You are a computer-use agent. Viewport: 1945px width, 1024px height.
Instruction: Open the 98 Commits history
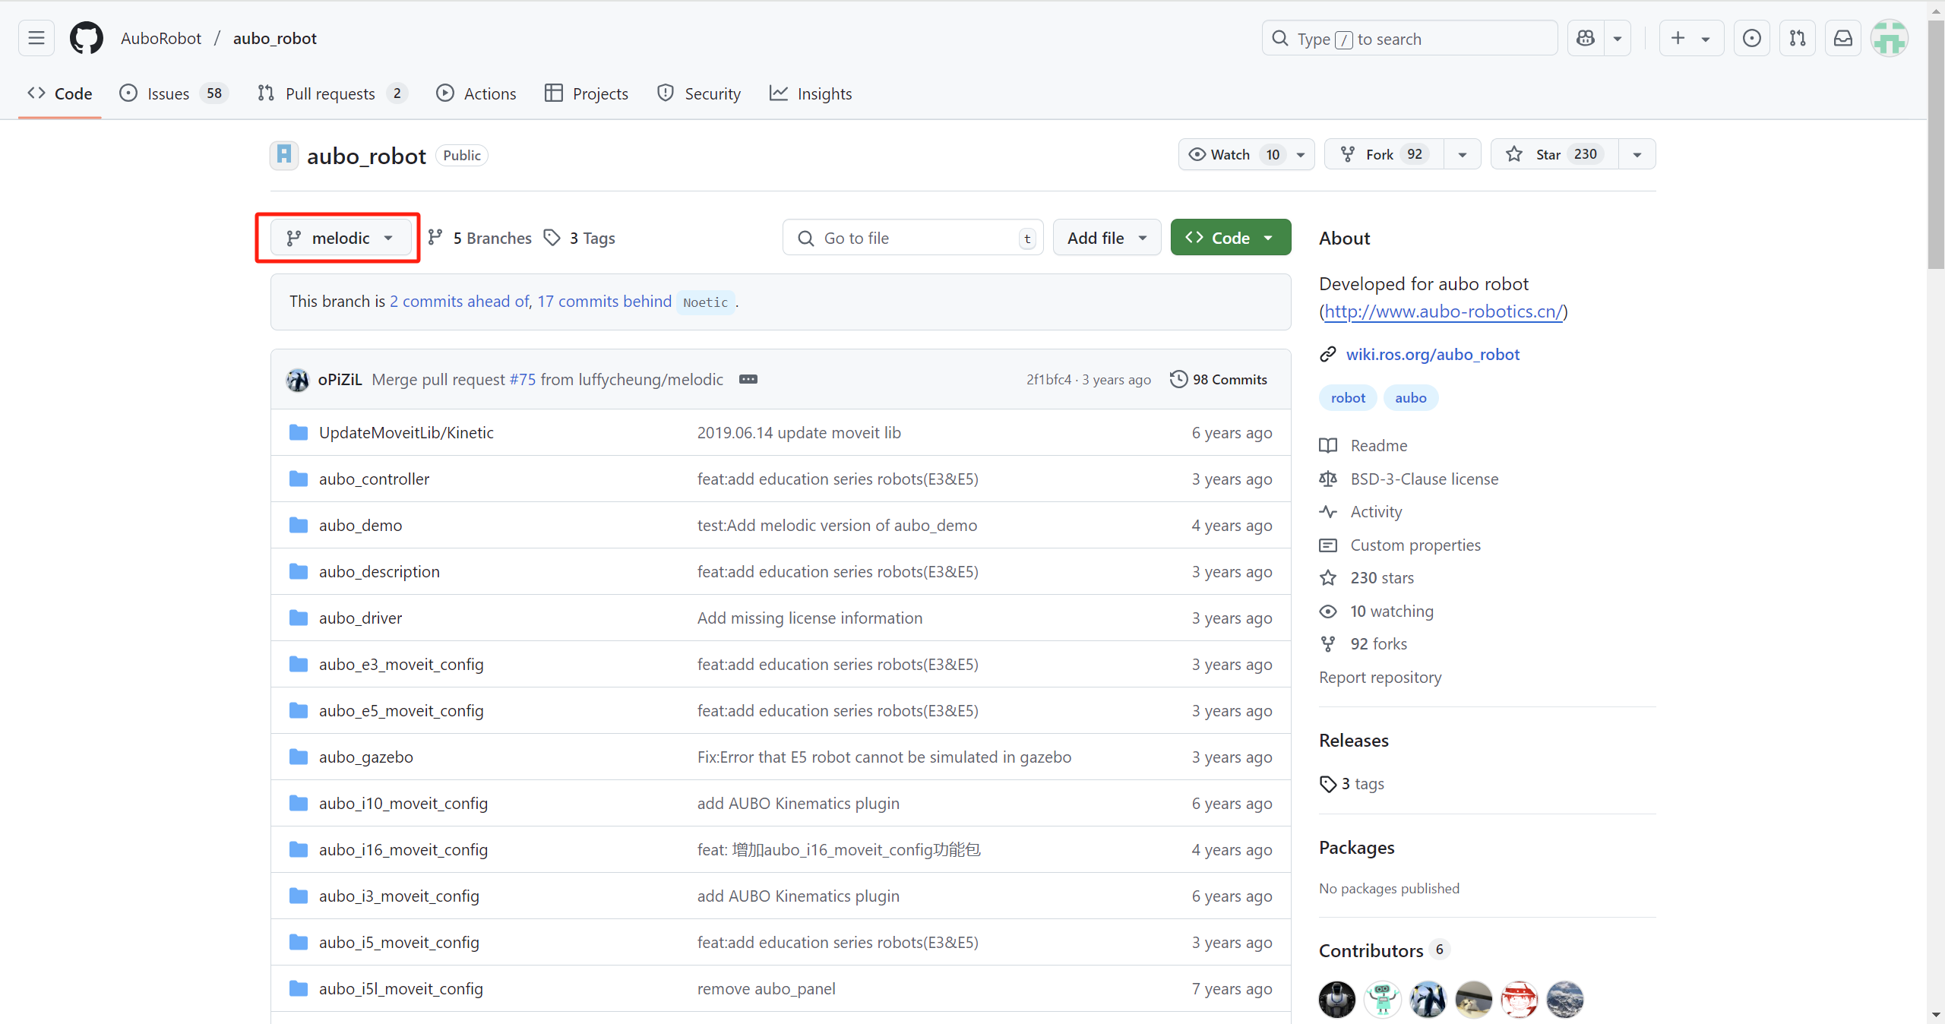(x=1219, y=379)
